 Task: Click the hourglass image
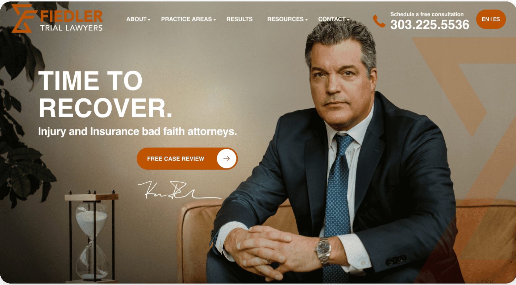(92, 237)
